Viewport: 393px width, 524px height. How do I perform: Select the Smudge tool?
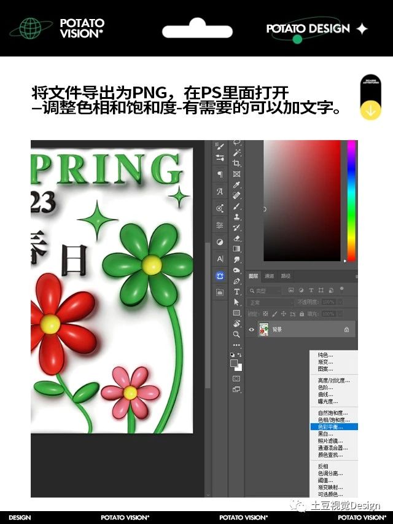[x=236, y=260]
